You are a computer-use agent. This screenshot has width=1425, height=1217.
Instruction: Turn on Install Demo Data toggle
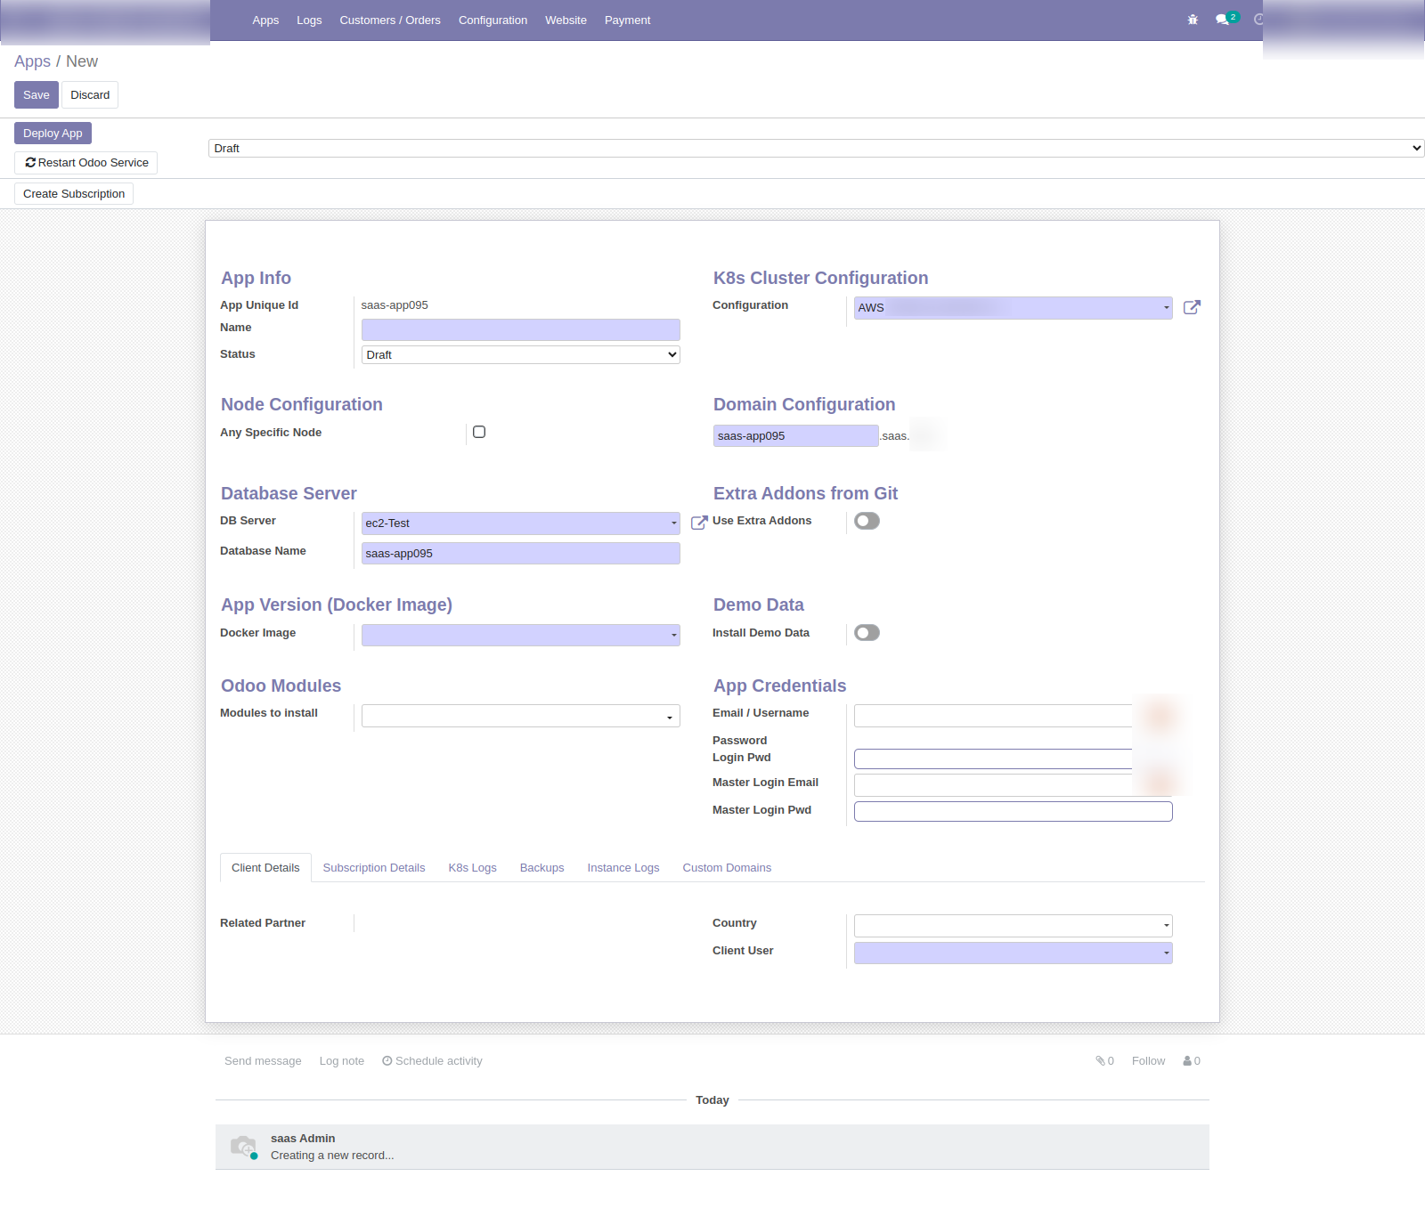[x=867, y=633]
